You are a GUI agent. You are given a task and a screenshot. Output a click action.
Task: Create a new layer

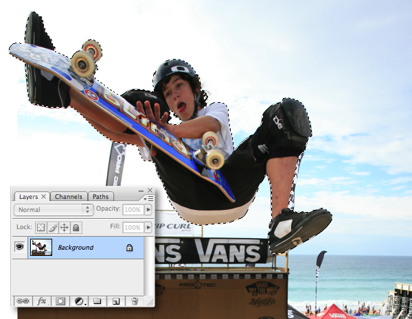(116, 301)
